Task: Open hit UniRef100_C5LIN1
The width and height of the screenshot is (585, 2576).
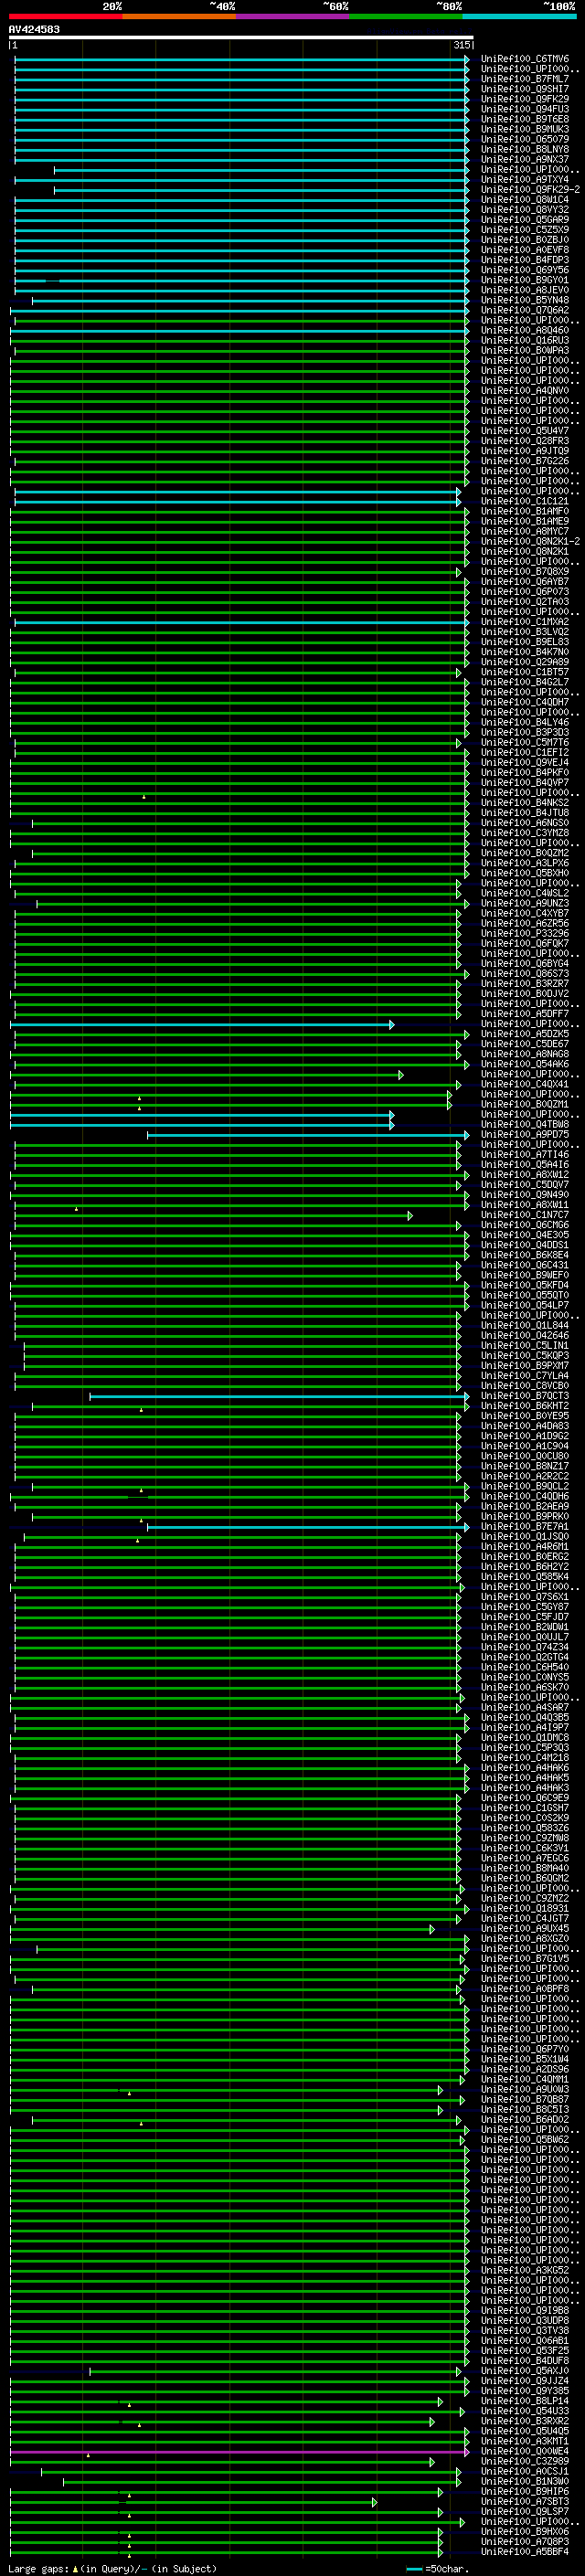Action: pyautogui.click(x=524, y=1347)
